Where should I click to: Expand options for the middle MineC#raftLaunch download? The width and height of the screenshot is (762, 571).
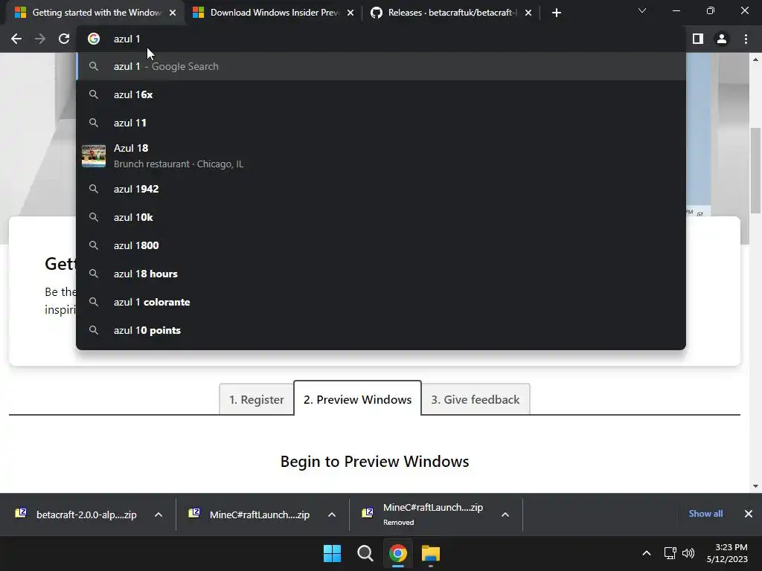tap(332, 514)
